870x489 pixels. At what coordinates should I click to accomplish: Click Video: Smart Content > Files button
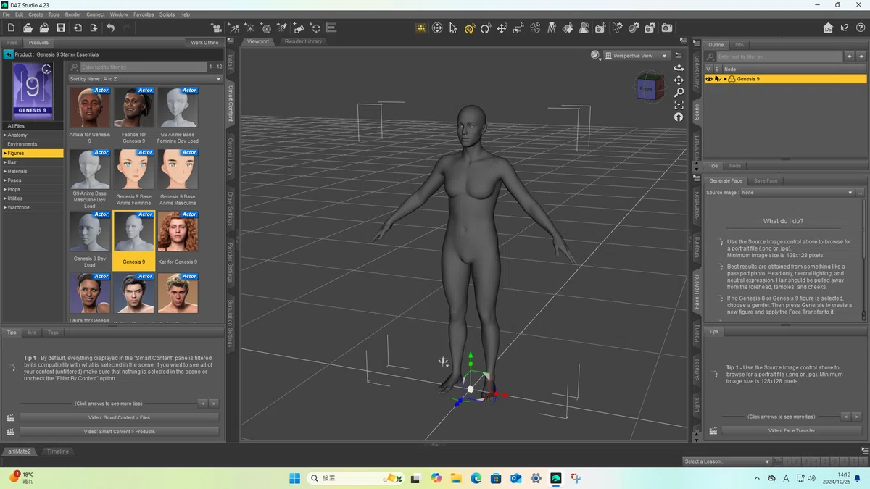pyautogui.click(x=119, y=418)
